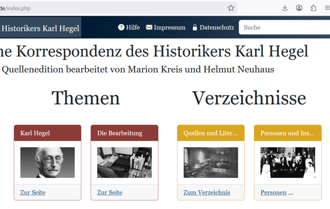Click the Die Bearbeitung desk photo

tap(124, 162)
